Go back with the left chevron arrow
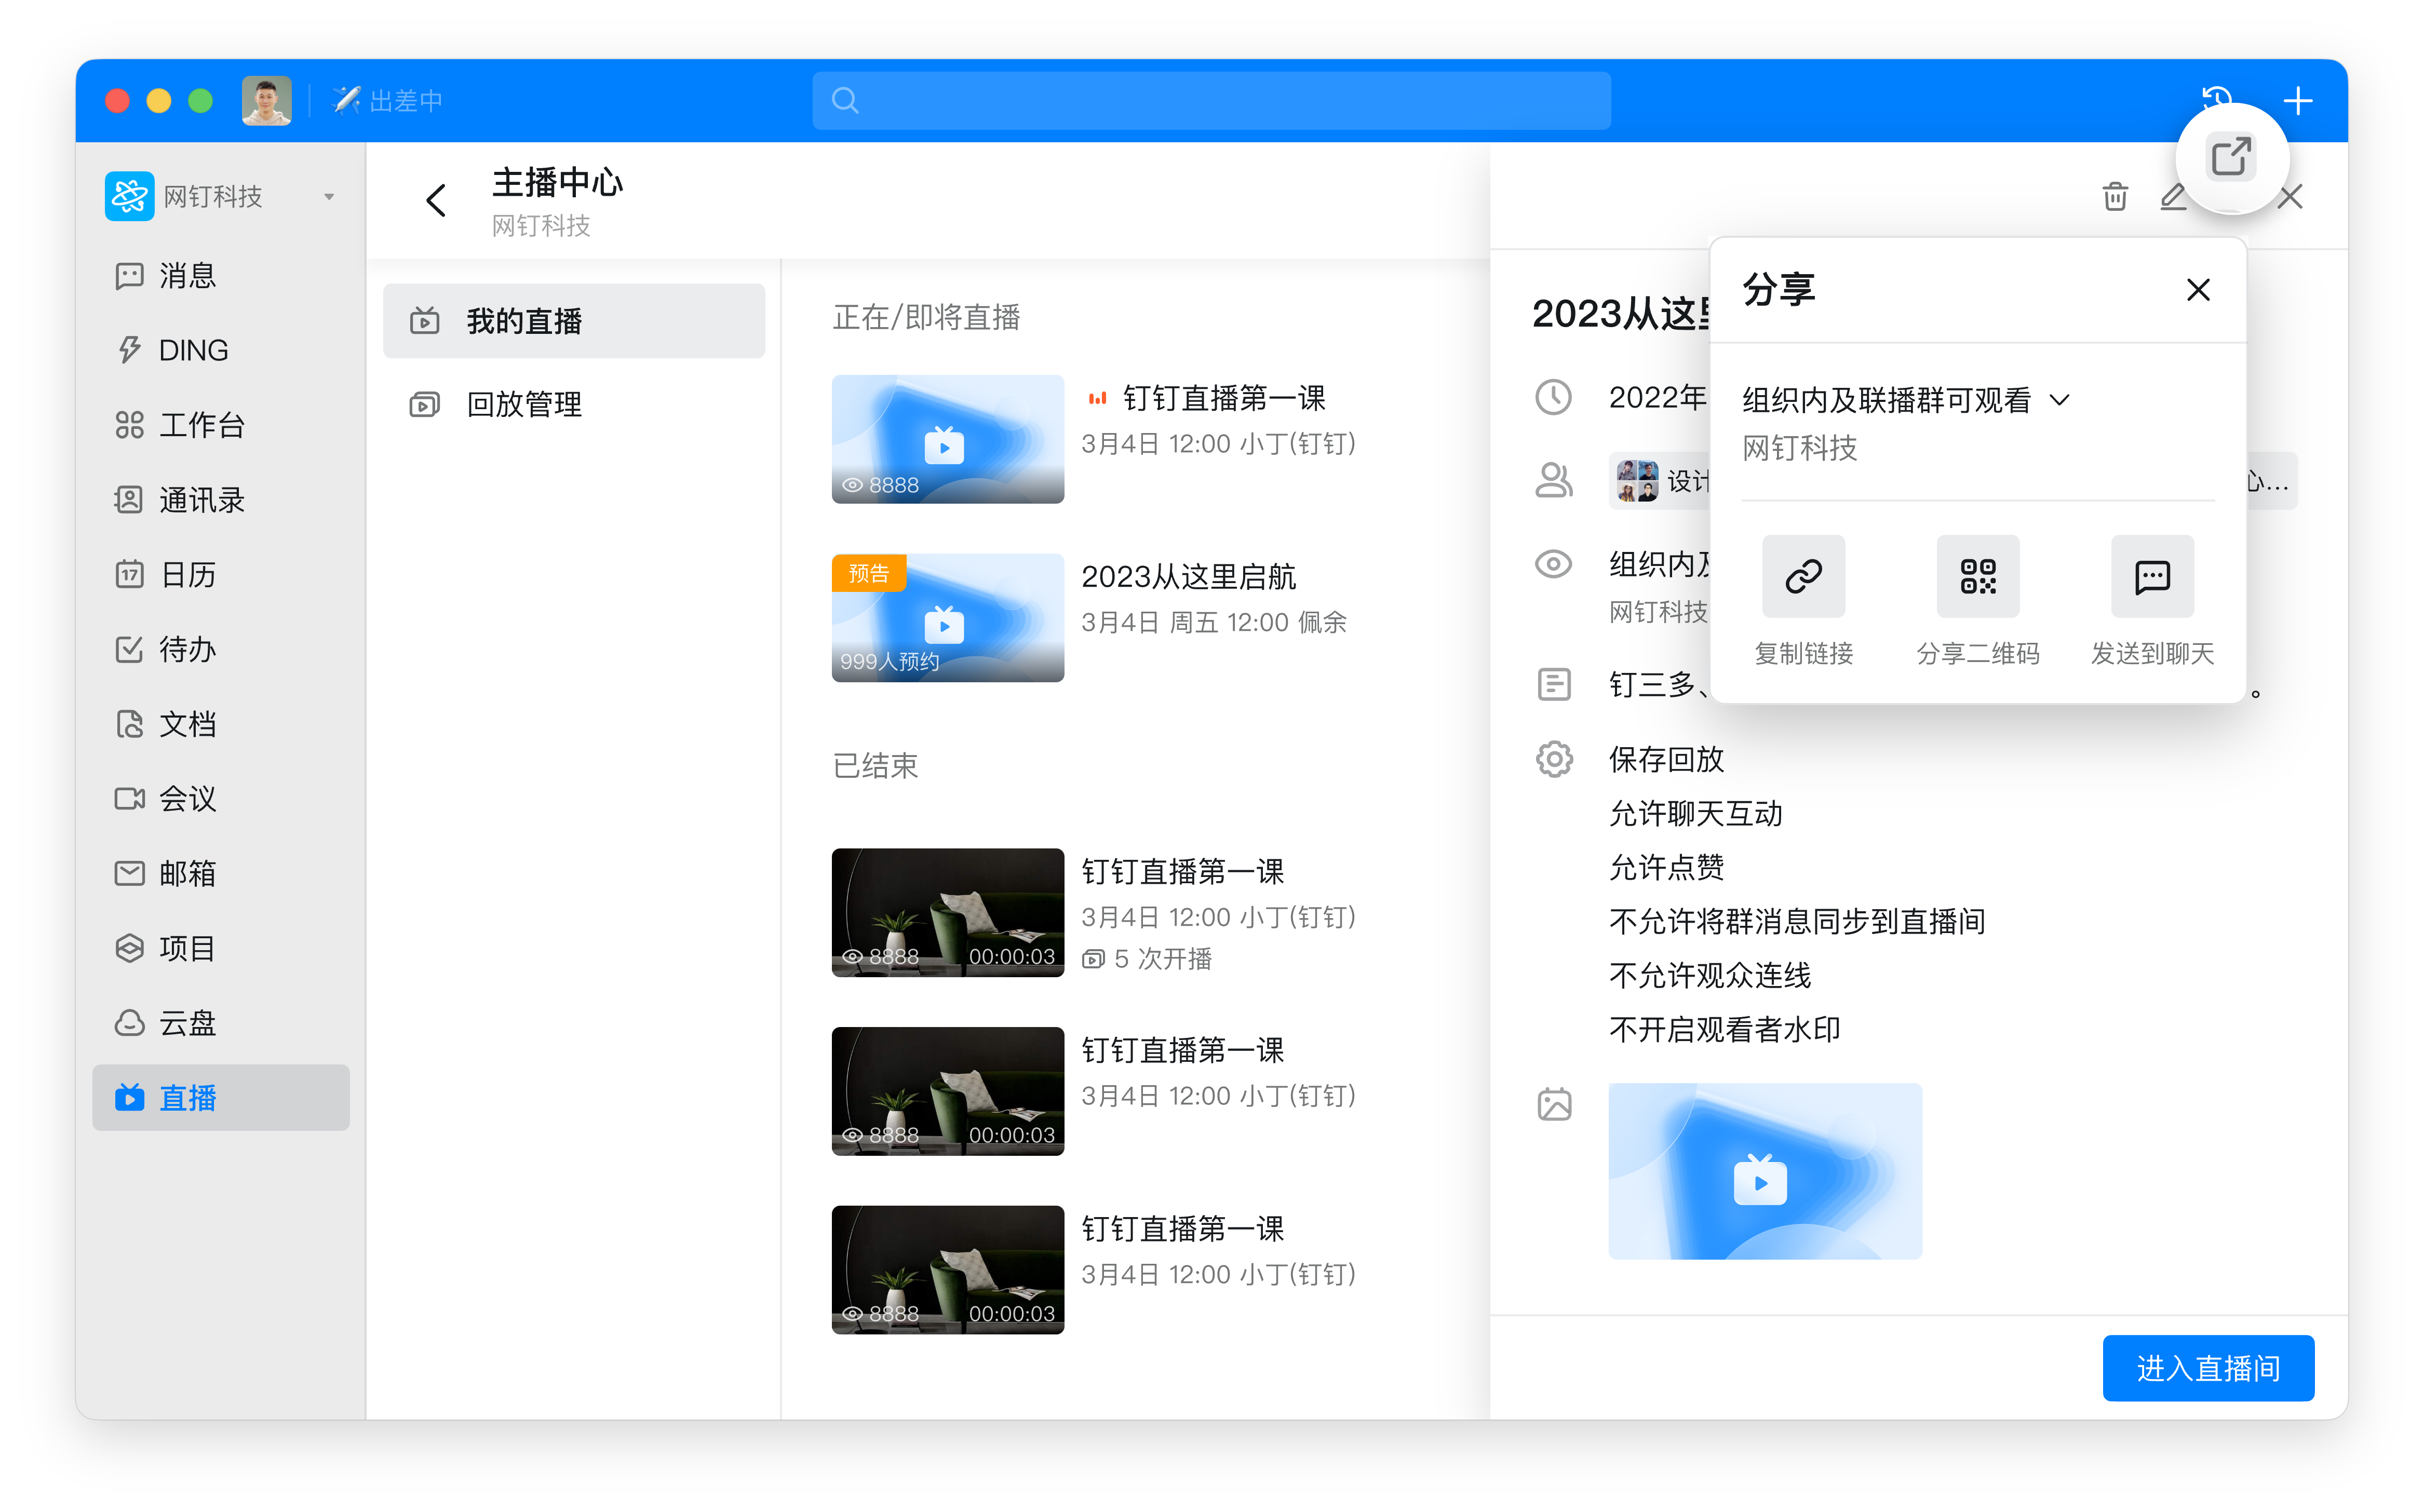The width and height of the screenshot is (2424, 1512). (436, 201)
